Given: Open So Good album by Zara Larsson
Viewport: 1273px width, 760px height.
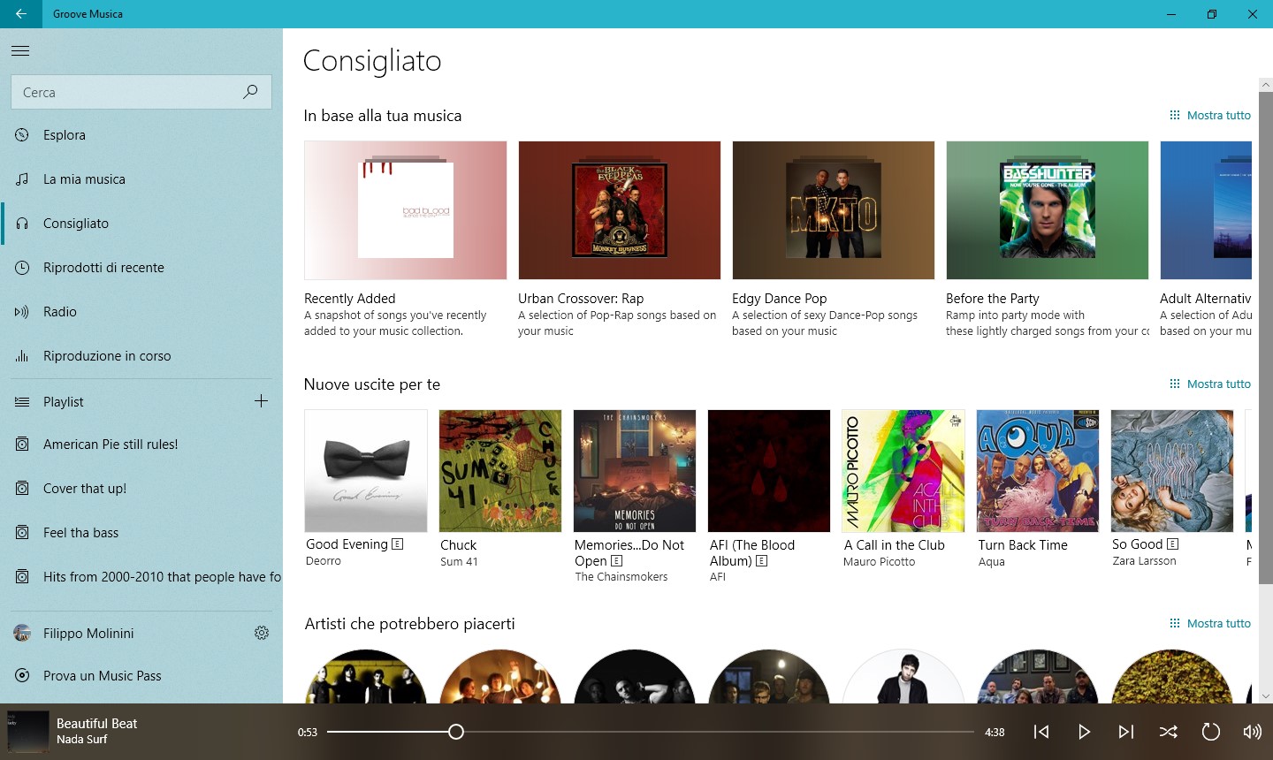Looking at the screenshot, I should 1172,489.
